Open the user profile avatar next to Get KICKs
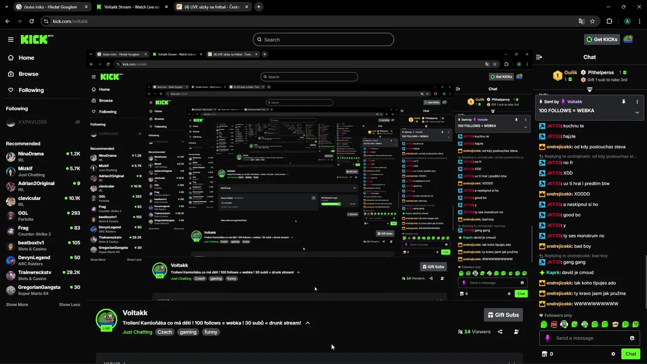The height and width of the screenshot is (364, 647). click(x=628, y=39)
